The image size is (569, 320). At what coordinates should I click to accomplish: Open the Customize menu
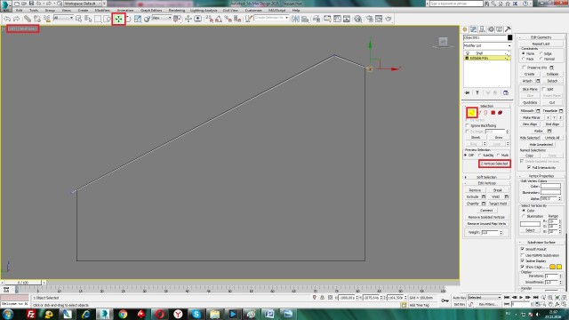pyautogui.click(x=253, y=10)
